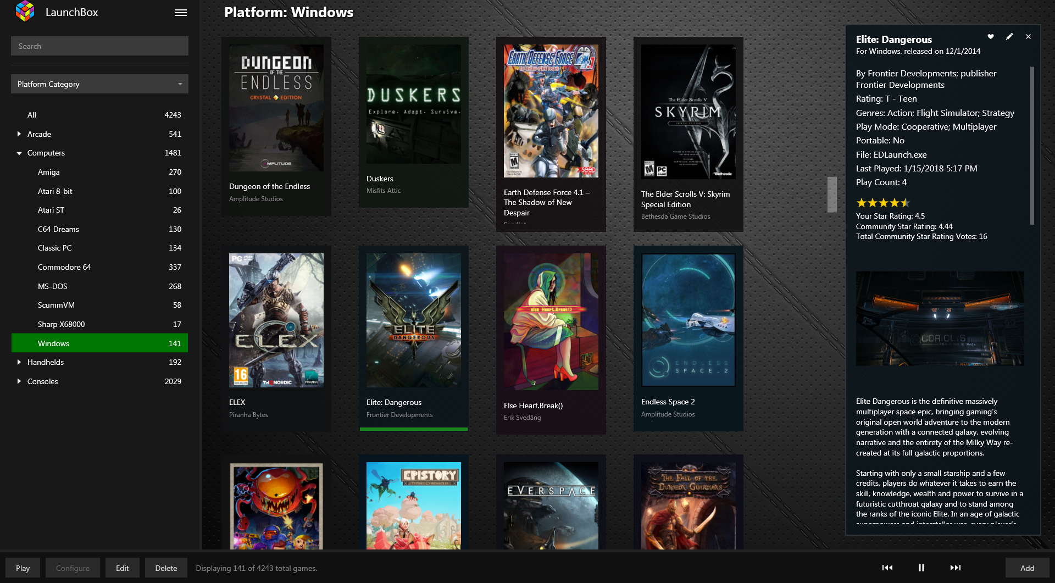The image size is (1055, 583).
Task: Skip to the previous music track
Action: (887, 568)
